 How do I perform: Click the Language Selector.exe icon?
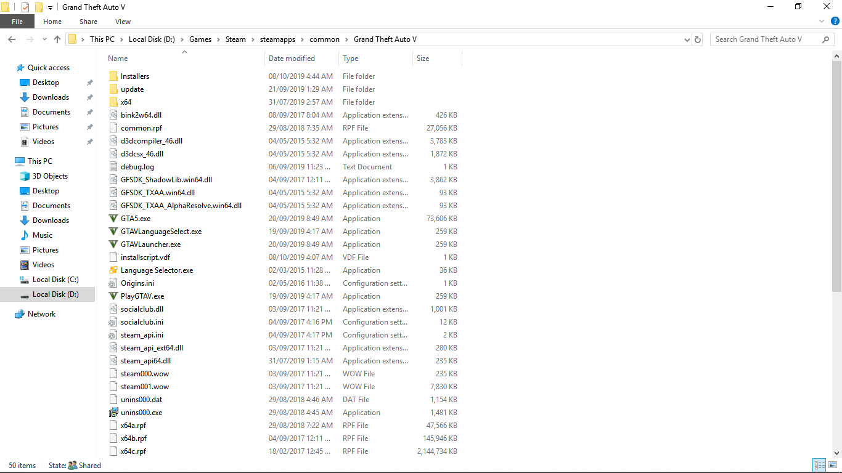coord(113,270)
